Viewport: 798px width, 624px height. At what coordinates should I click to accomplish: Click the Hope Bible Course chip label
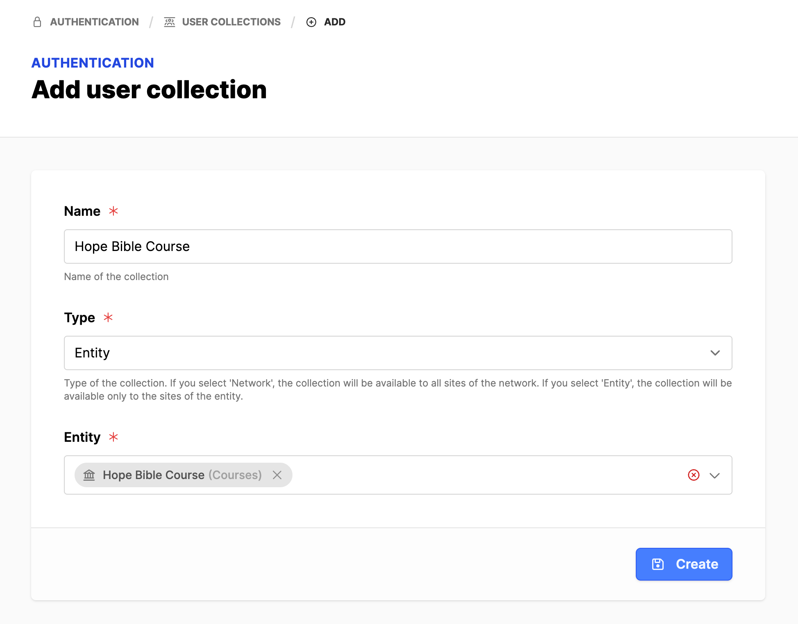154,475
